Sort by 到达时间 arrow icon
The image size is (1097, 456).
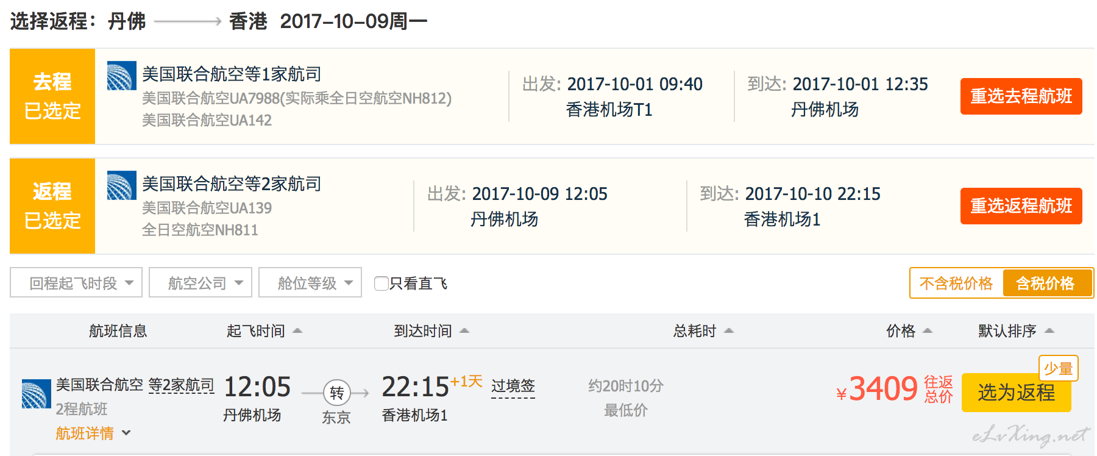(464, 330)
